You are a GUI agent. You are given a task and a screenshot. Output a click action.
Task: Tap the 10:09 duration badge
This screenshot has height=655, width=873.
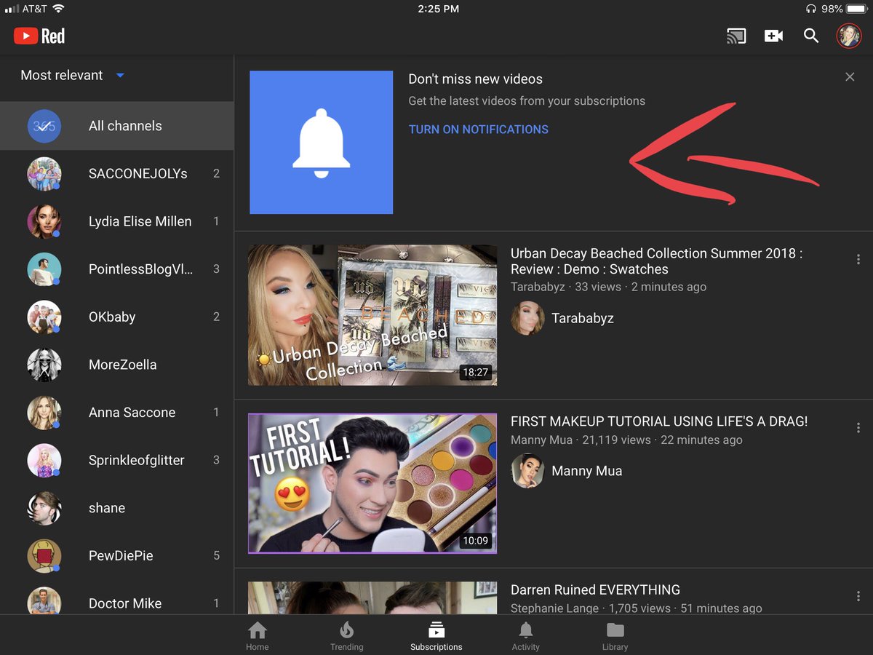(476, 541)
